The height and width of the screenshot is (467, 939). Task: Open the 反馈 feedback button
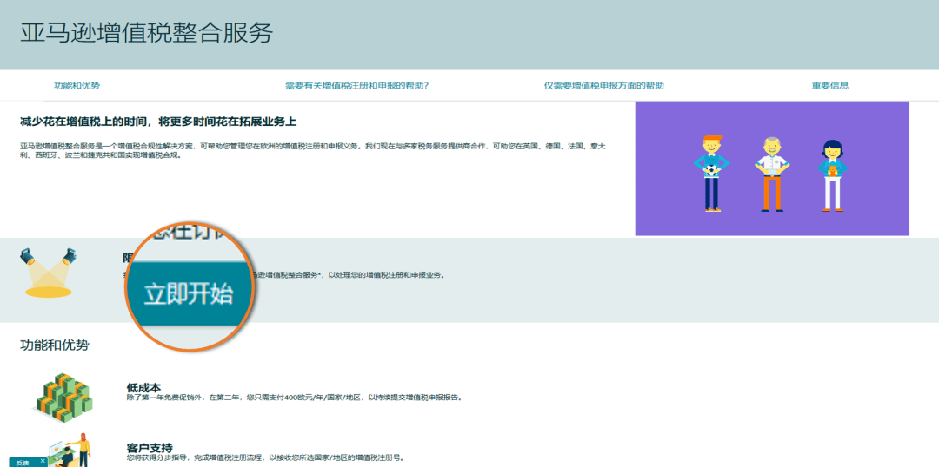tap(22, 462)
